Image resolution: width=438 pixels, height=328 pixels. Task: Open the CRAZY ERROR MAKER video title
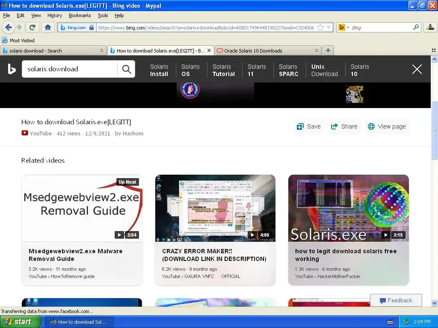click(x=214, y=255)
